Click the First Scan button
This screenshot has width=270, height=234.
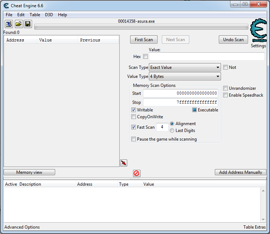(144, 40)
